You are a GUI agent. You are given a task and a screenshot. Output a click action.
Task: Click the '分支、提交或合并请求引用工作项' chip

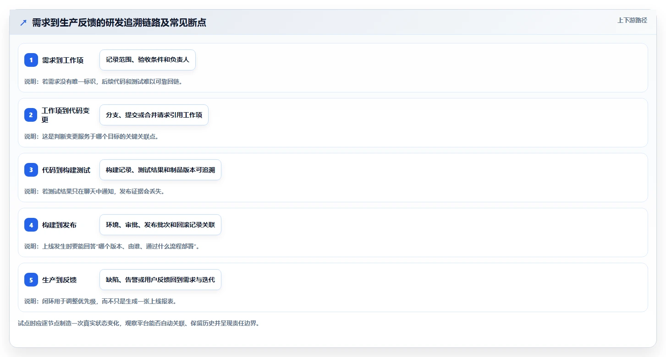tap(154, 115)
